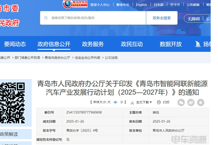Click the 规范性文件登记号 label
This screenshot has width=218, height=145.
coord(49,140)
